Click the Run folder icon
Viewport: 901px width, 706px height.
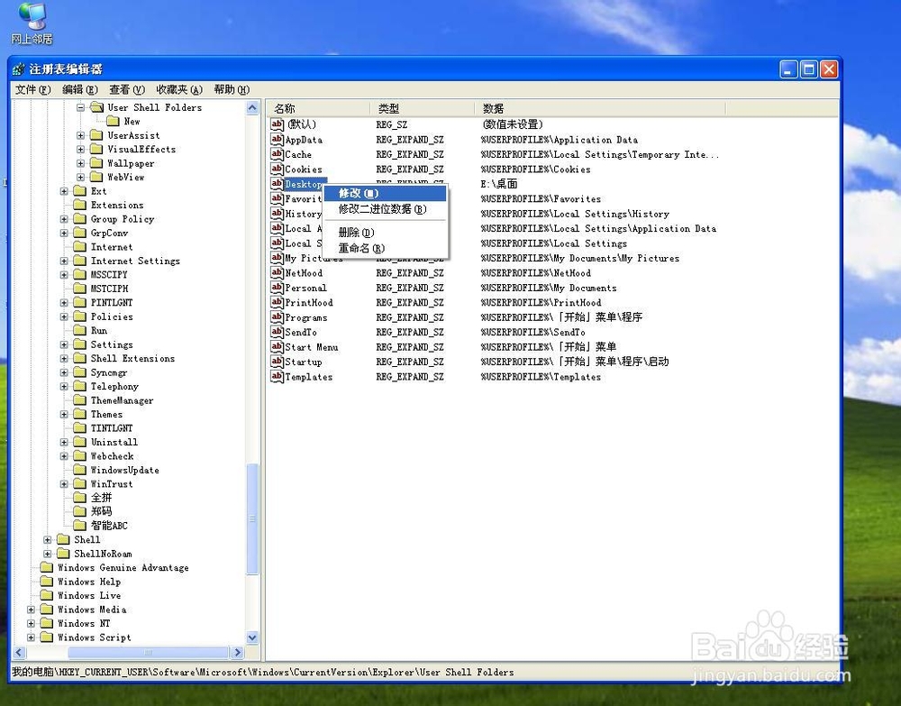[80, 330]
